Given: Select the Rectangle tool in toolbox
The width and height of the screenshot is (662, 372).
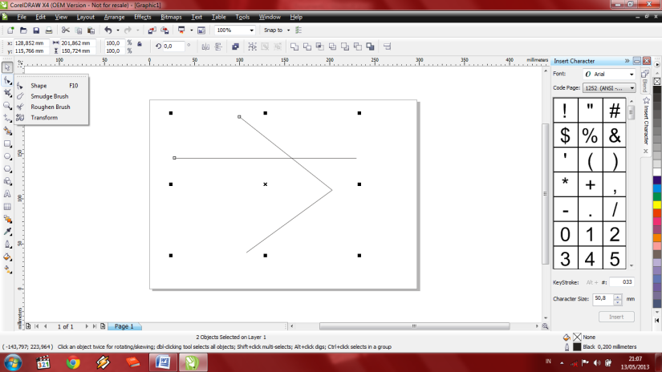Looking at the screenshot, I should click(x=7, y=144).
